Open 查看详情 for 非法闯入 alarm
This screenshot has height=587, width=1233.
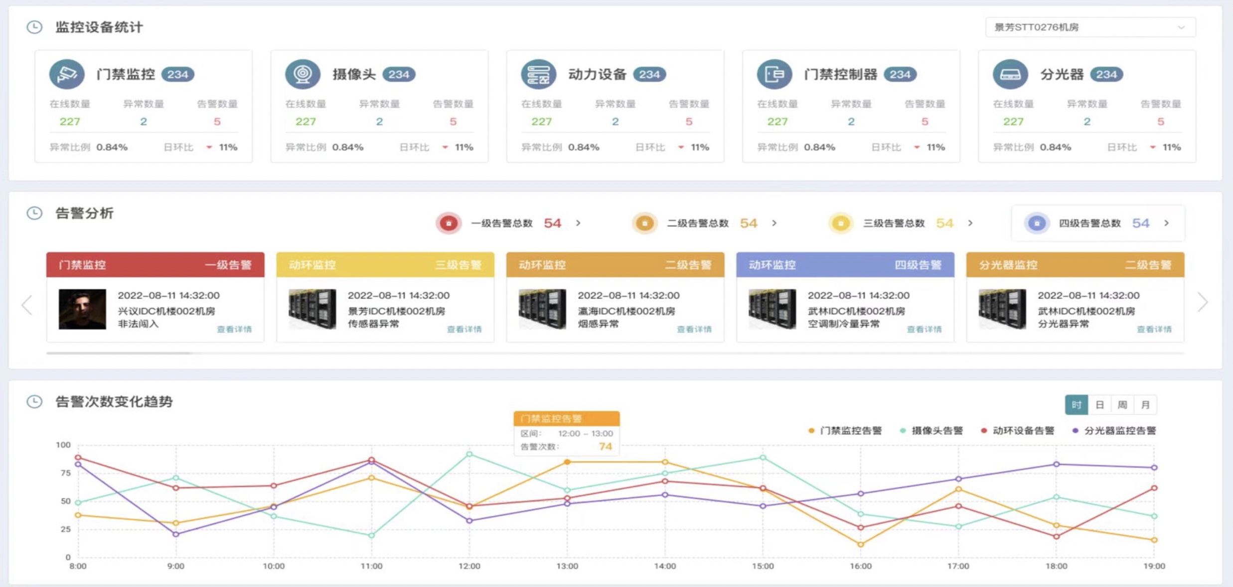click(x=234, y=329)
